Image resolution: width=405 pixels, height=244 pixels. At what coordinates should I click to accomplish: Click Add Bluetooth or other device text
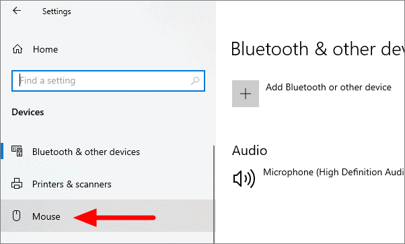[328, 87]
